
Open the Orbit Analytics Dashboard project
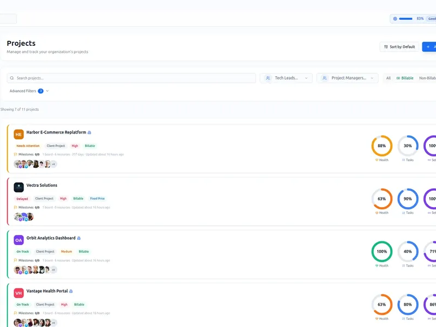pos(51,238)
